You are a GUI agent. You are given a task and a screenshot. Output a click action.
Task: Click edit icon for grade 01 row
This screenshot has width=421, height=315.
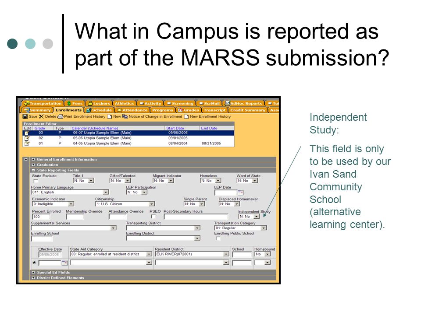(x=27, y=143)
